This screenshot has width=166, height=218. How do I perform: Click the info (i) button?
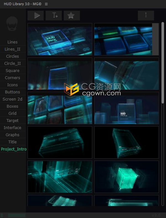pyautogui.click(x=146, y=16)
